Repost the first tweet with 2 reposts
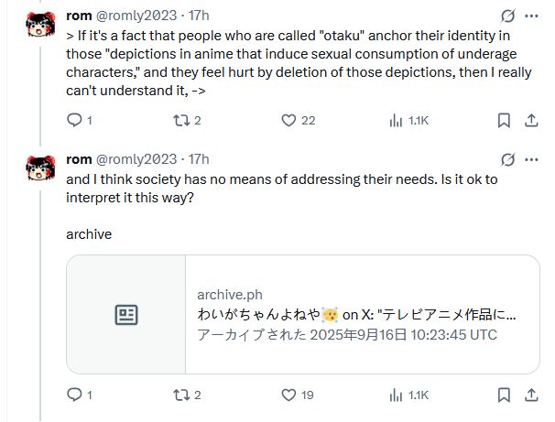 pyautogui.click(x=183, y=120)
